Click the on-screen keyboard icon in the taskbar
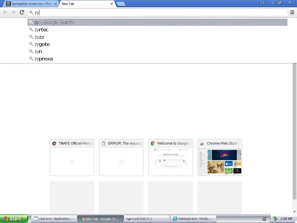The width and height of the screenshot is (297, 223). [x=265, y=219]
